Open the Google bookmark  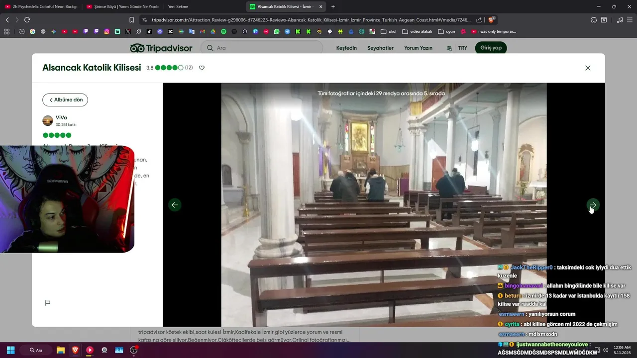click(x=32, y=31)
